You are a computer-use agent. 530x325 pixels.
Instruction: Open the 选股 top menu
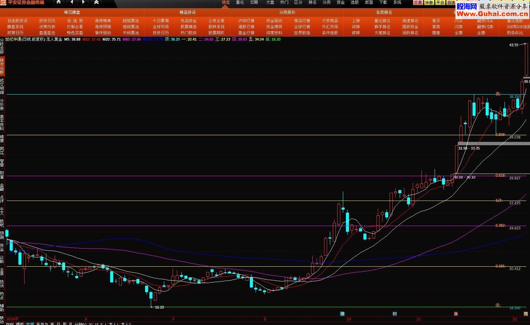[x=355, y=2]
